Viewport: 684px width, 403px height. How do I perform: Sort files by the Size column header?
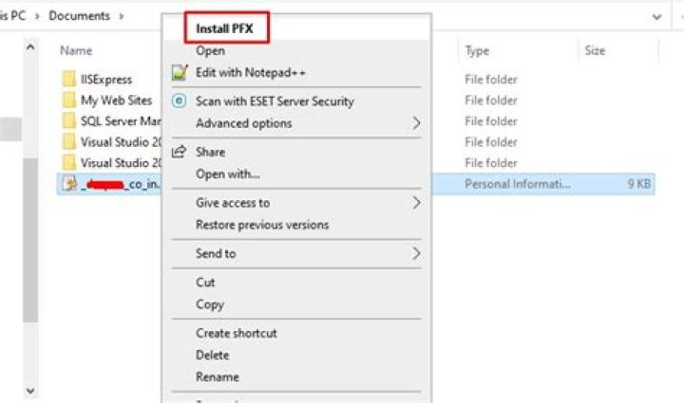pos(595,51)
